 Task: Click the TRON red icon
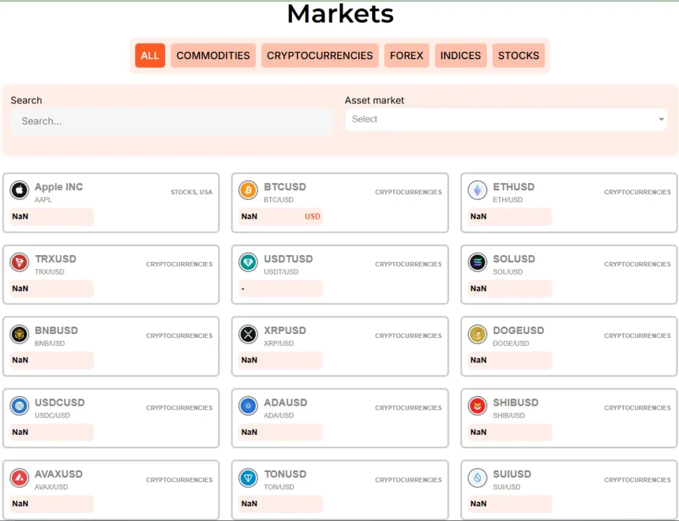(19, 262)
